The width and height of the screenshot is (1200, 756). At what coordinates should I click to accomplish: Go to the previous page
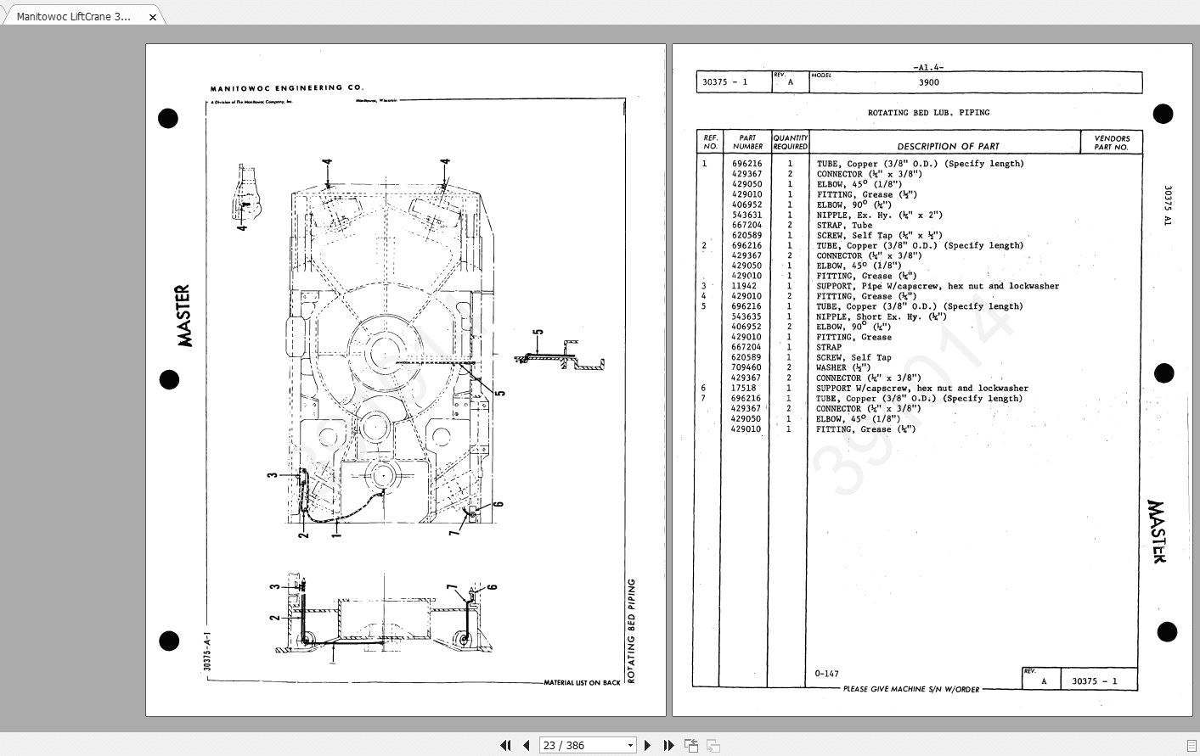(x=526, y=745)
